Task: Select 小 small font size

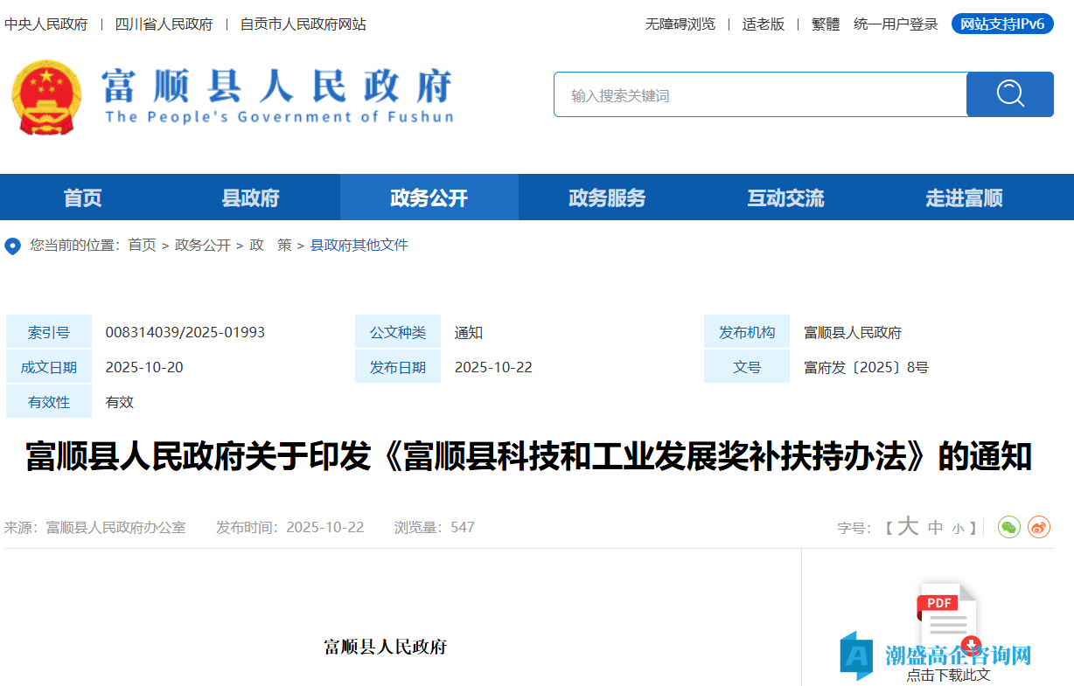Action: click(959, 527)
